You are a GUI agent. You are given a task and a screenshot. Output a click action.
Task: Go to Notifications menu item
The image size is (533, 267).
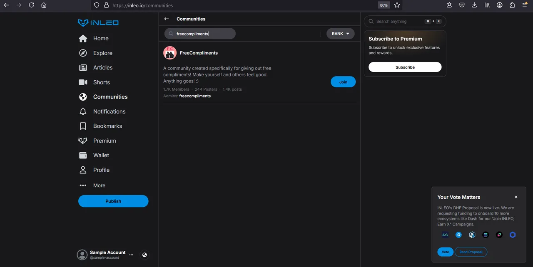click(109, 111)
